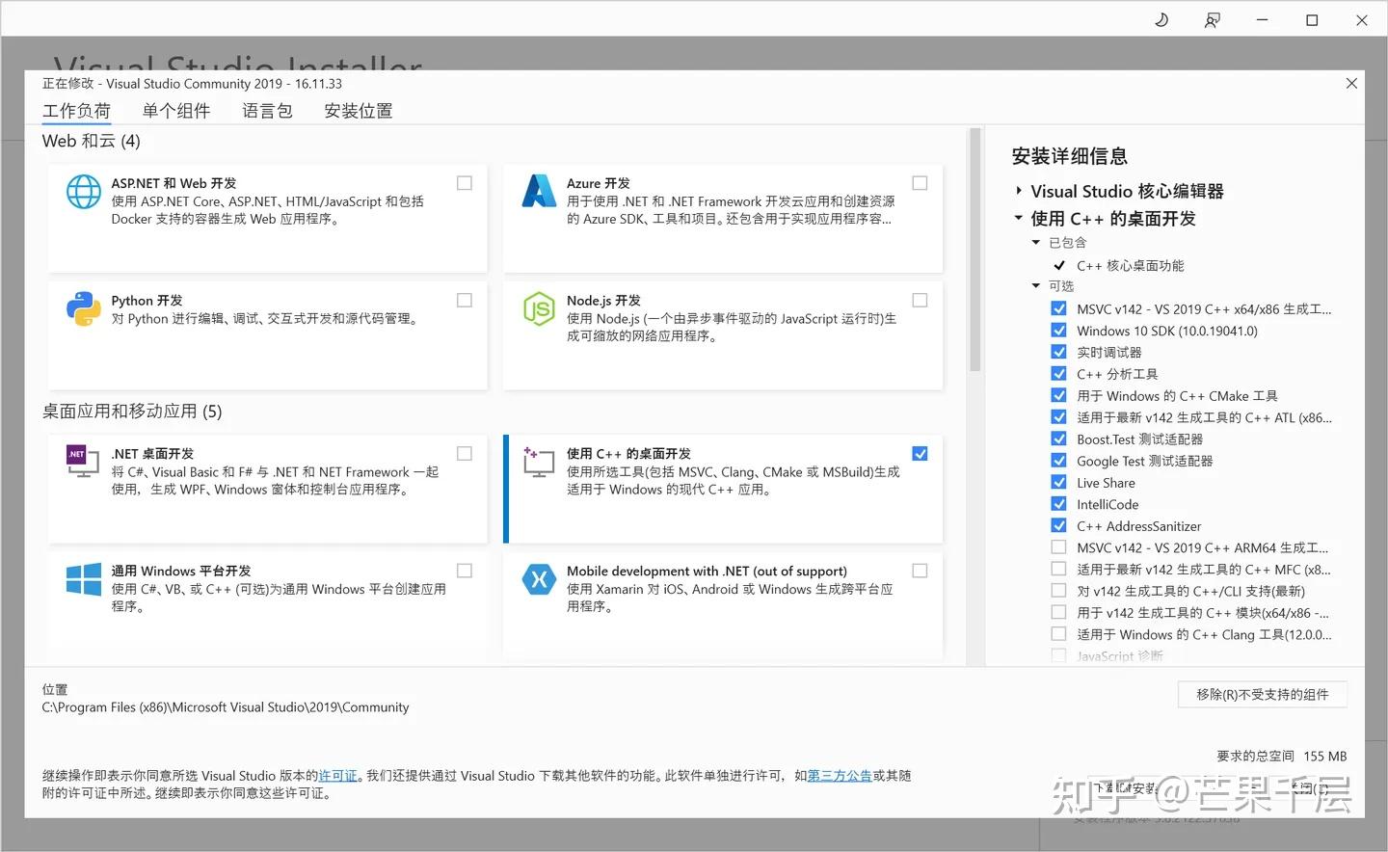Select the Python development icon
This screenshot has width=1388, height=852.
pos(83,309)
